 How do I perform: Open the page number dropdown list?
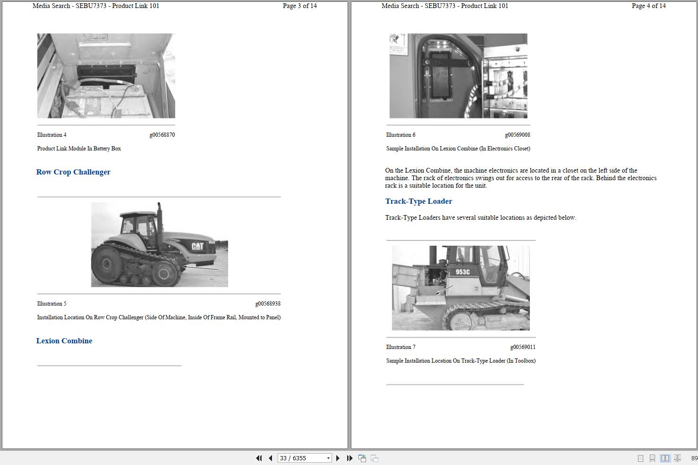click(x=328, y=458)
